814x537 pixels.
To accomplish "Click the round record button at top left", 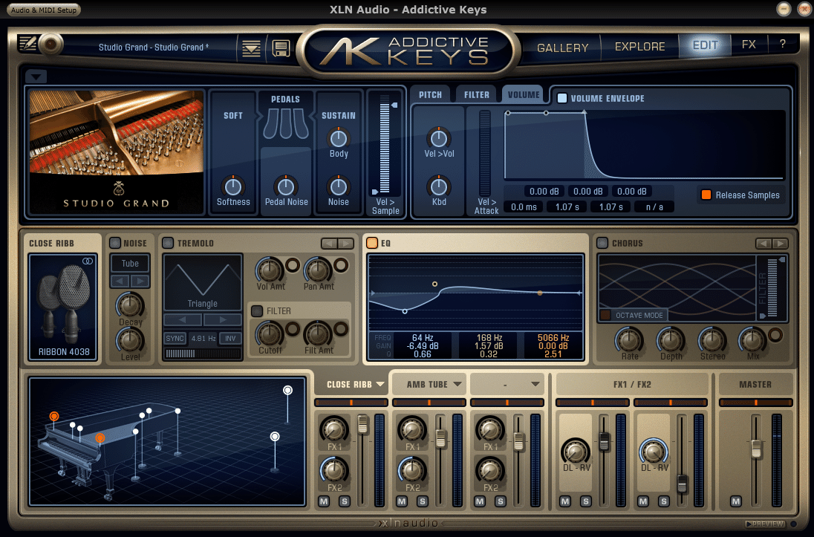I will pyautogui.click(x=51, y=45).
